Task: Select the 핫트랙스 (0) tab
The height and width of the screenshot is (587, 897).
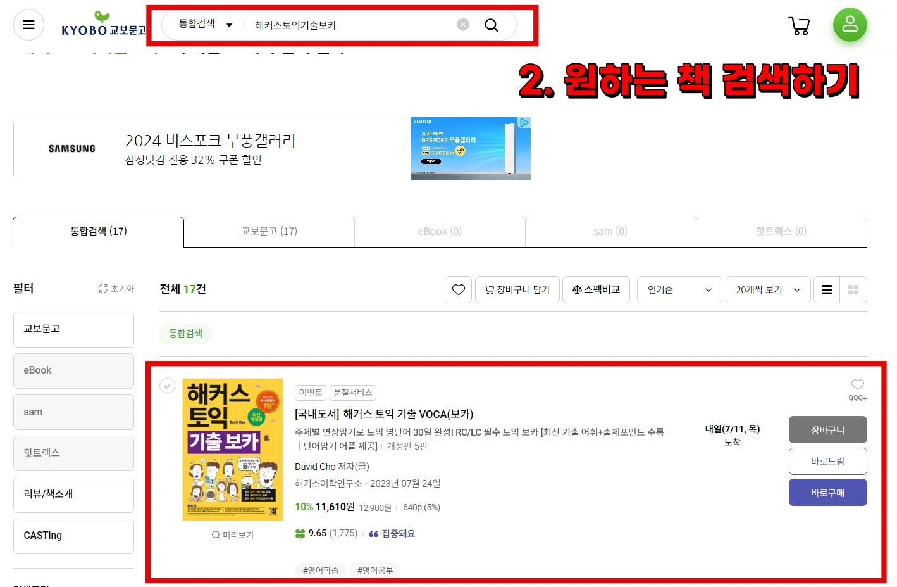Action: click(x=781, y=232)
